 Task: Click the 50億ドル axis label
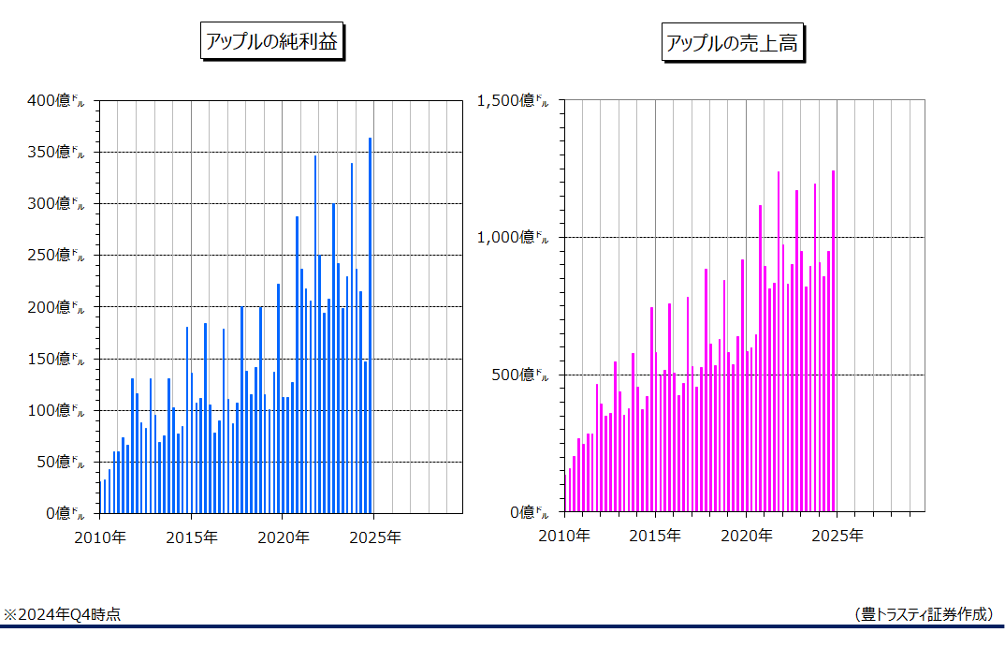pyautogui.click(x=60, y=462)
